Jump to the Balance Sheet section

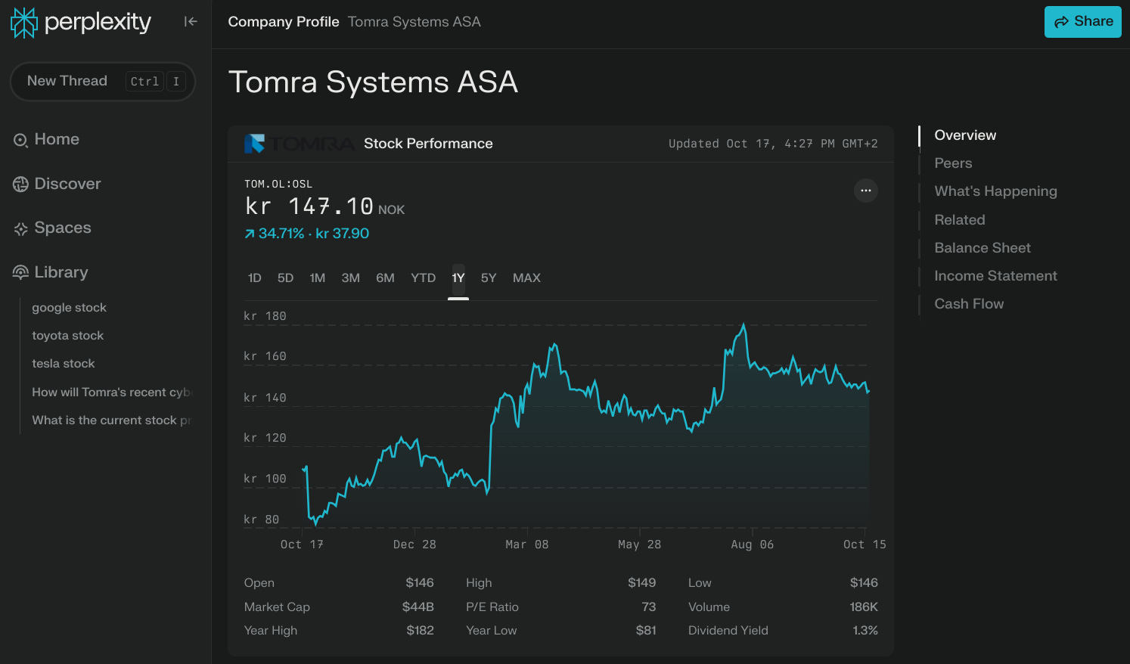click(x=983, y=248)
